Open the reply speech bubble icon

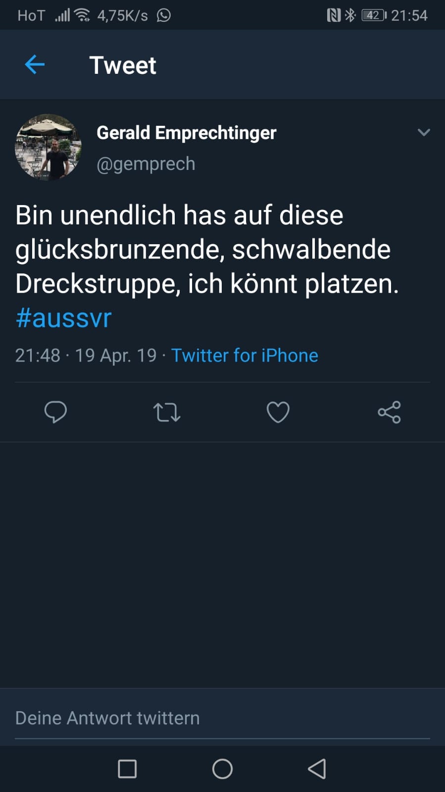point(55,412)
